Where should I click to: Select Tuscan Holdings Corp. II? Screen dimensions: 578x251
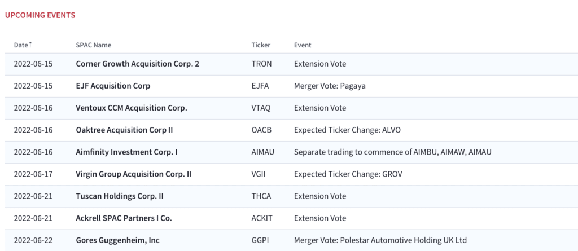[x=120, y=196]
